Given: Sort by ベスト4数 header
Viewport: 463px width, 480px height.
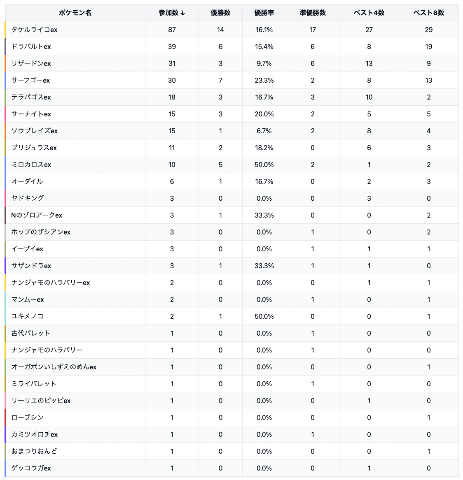Looking at the screenshot, I should click(x=369, y=13).
